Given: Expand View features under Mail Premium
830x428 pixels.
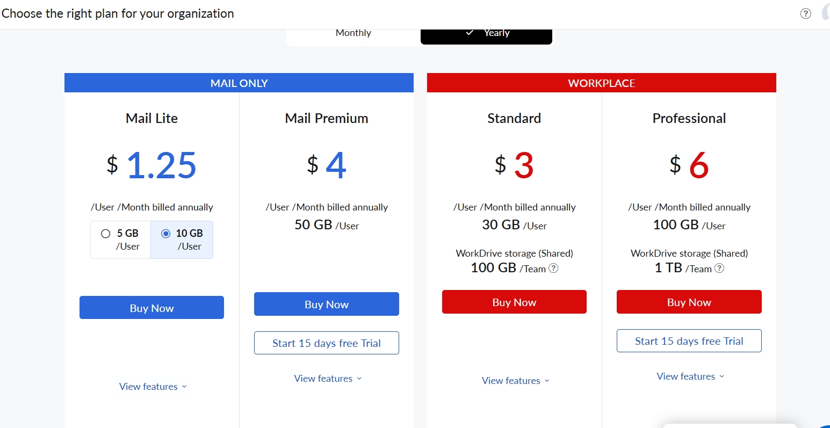Looking at the screenshot, I should click(x=327, y=379).
